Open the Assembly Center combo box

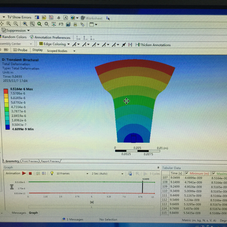click(16, 44)
